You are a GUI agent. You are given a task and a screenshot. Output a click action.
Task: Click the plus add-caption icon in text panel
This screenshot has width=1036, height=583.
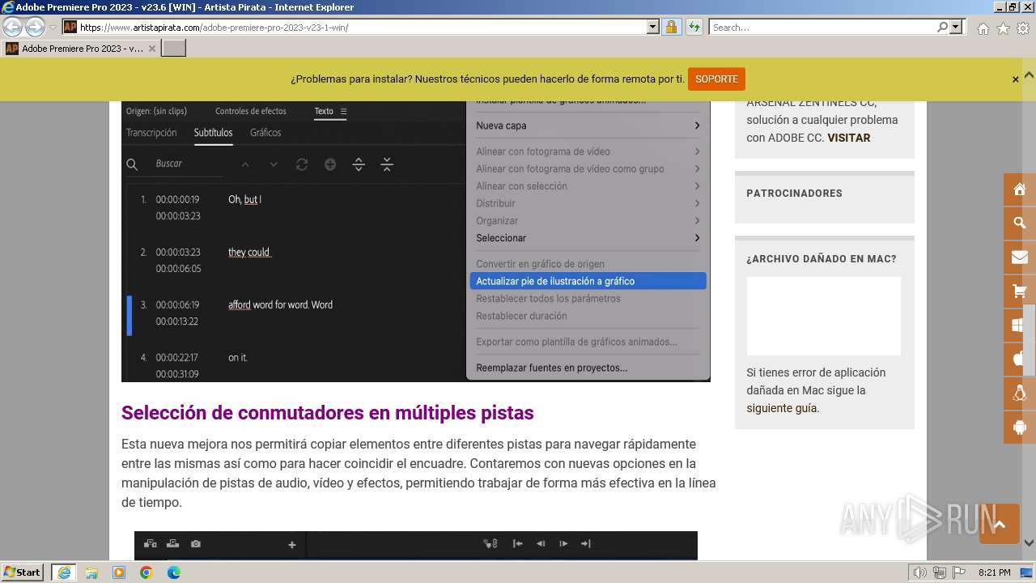330,164
